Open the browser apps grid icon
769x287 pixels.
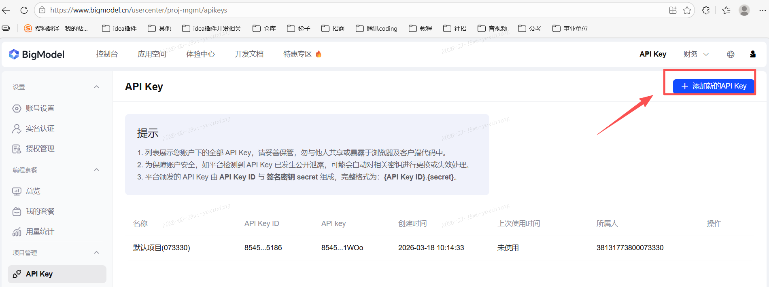click(x=673, y=10)
